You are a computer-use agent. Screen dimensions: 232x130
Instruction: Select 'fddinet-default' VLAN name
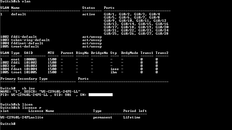[27, 43]
